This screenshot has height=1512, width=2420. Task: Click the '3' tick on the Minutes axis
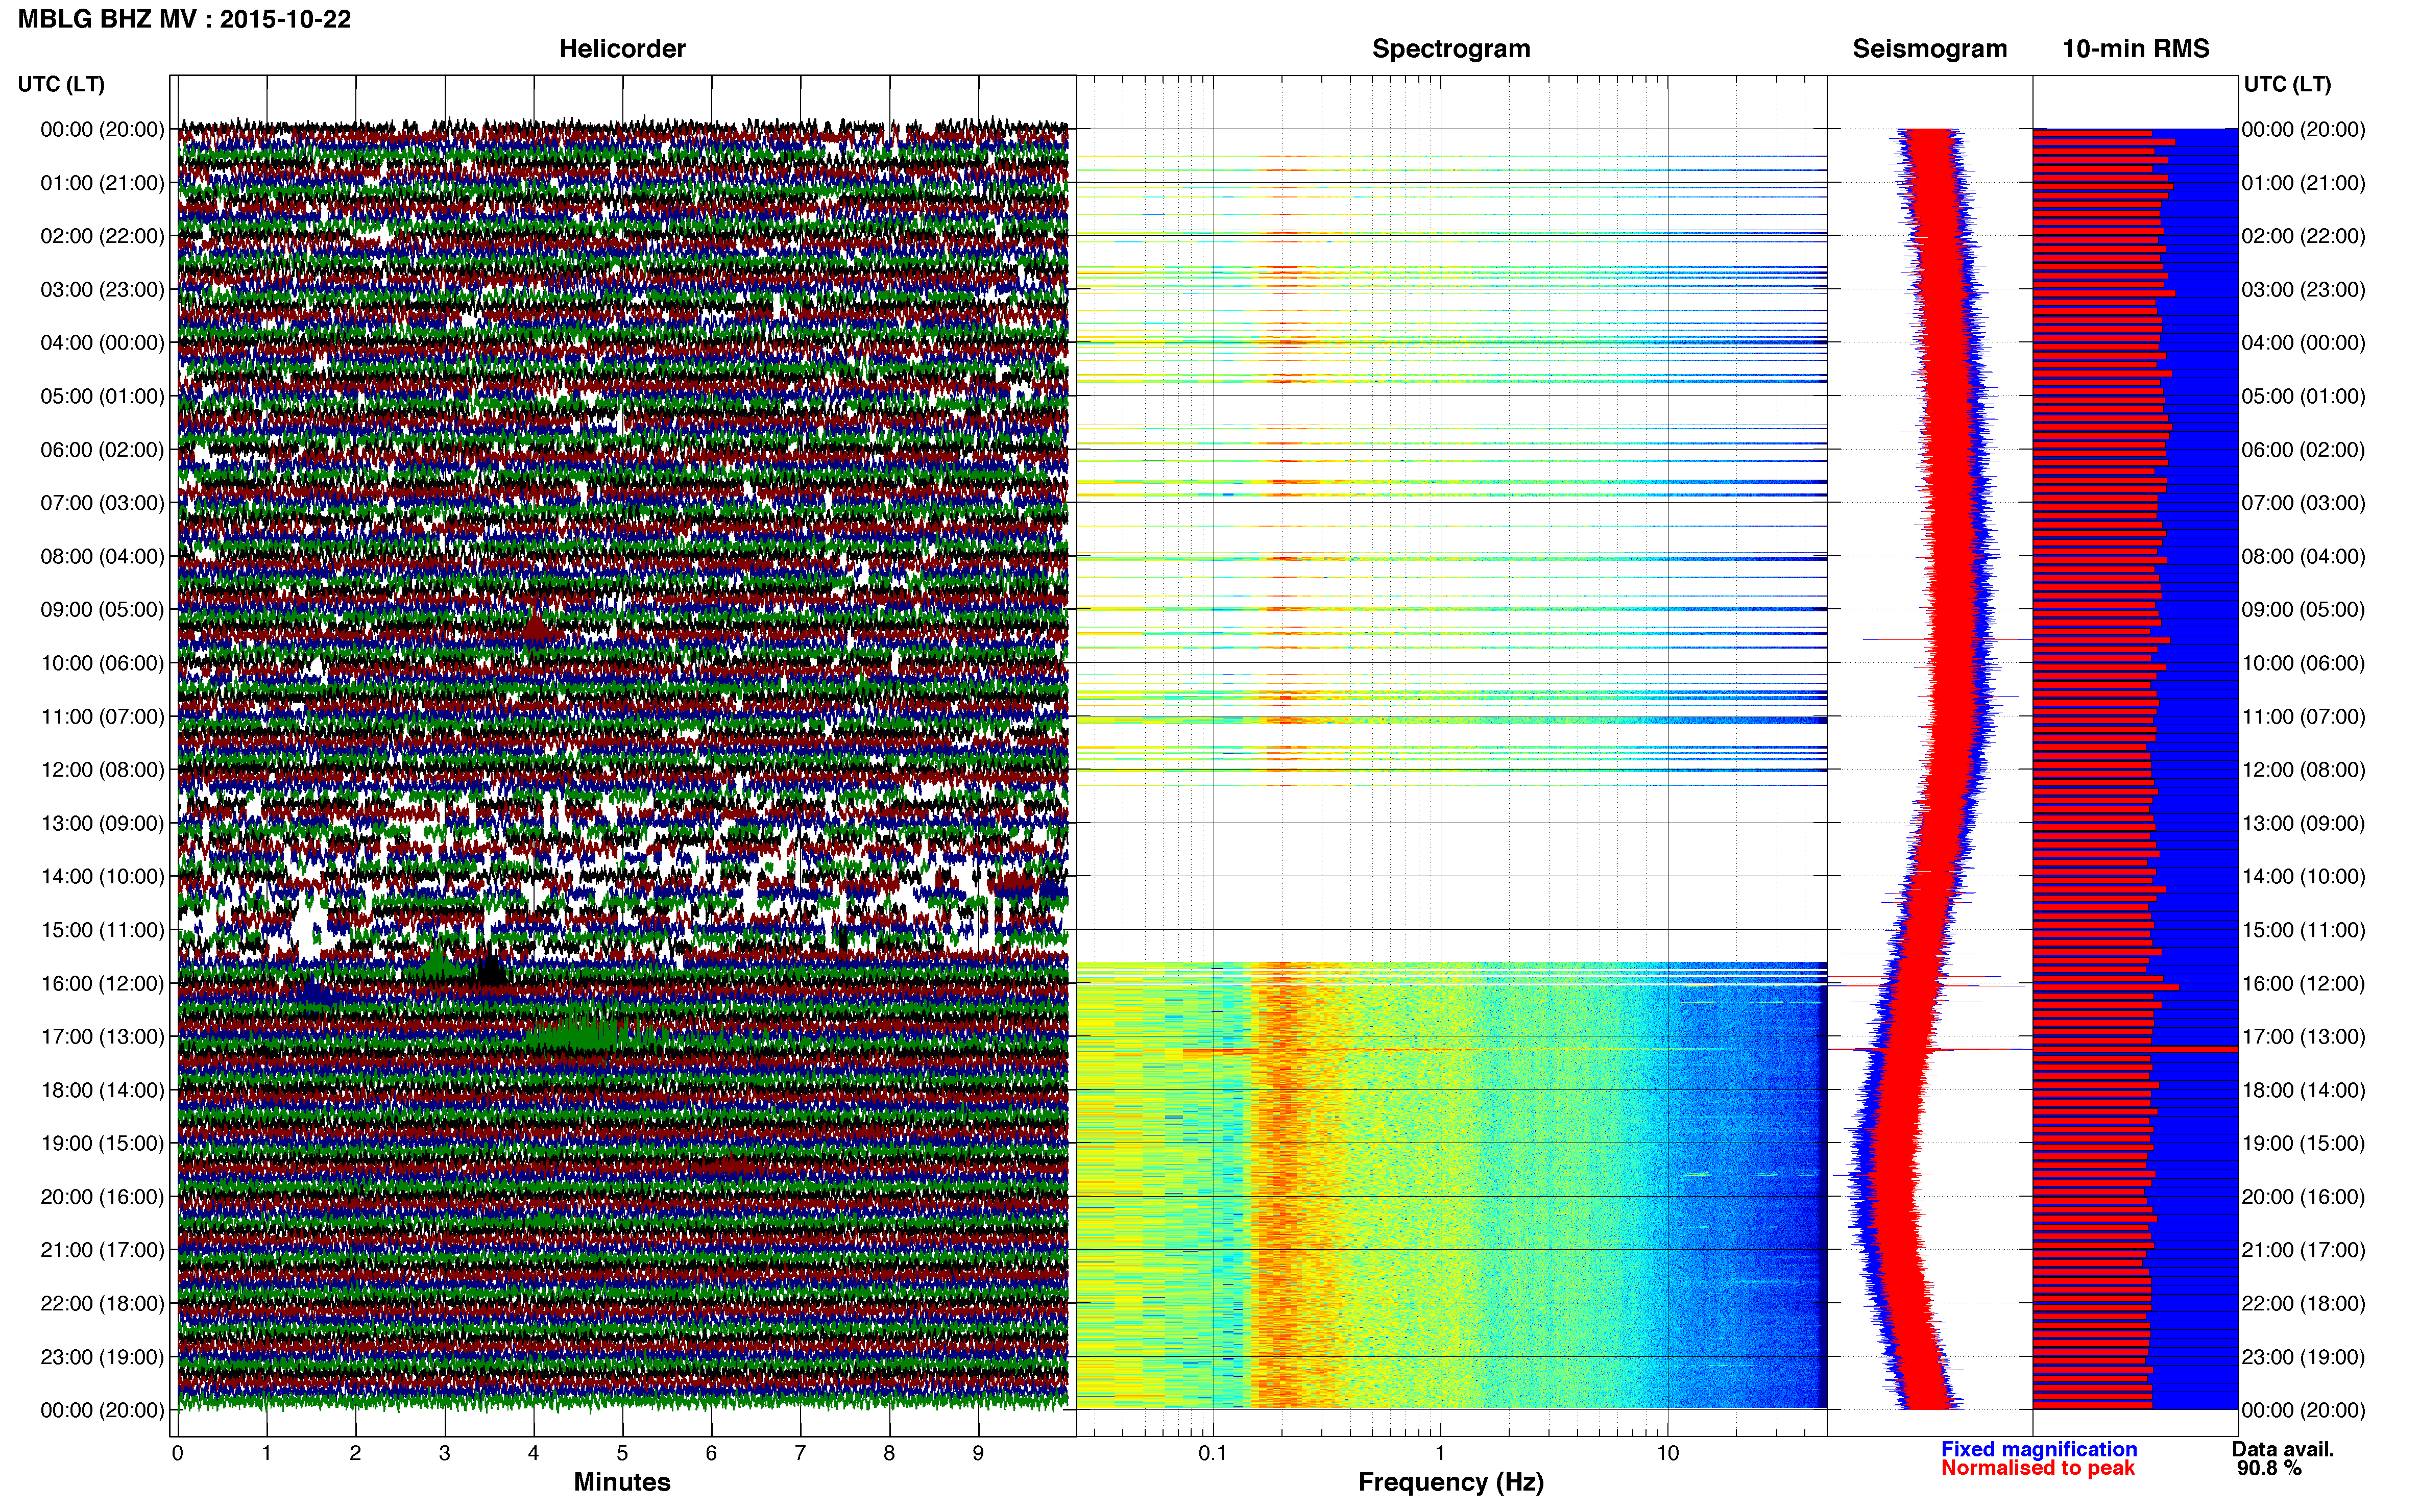pos(444,1453)
